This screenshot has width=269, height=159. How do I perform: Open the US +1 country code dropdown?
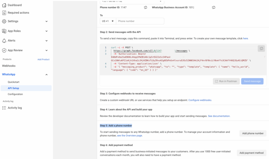(x=108, y=21)
